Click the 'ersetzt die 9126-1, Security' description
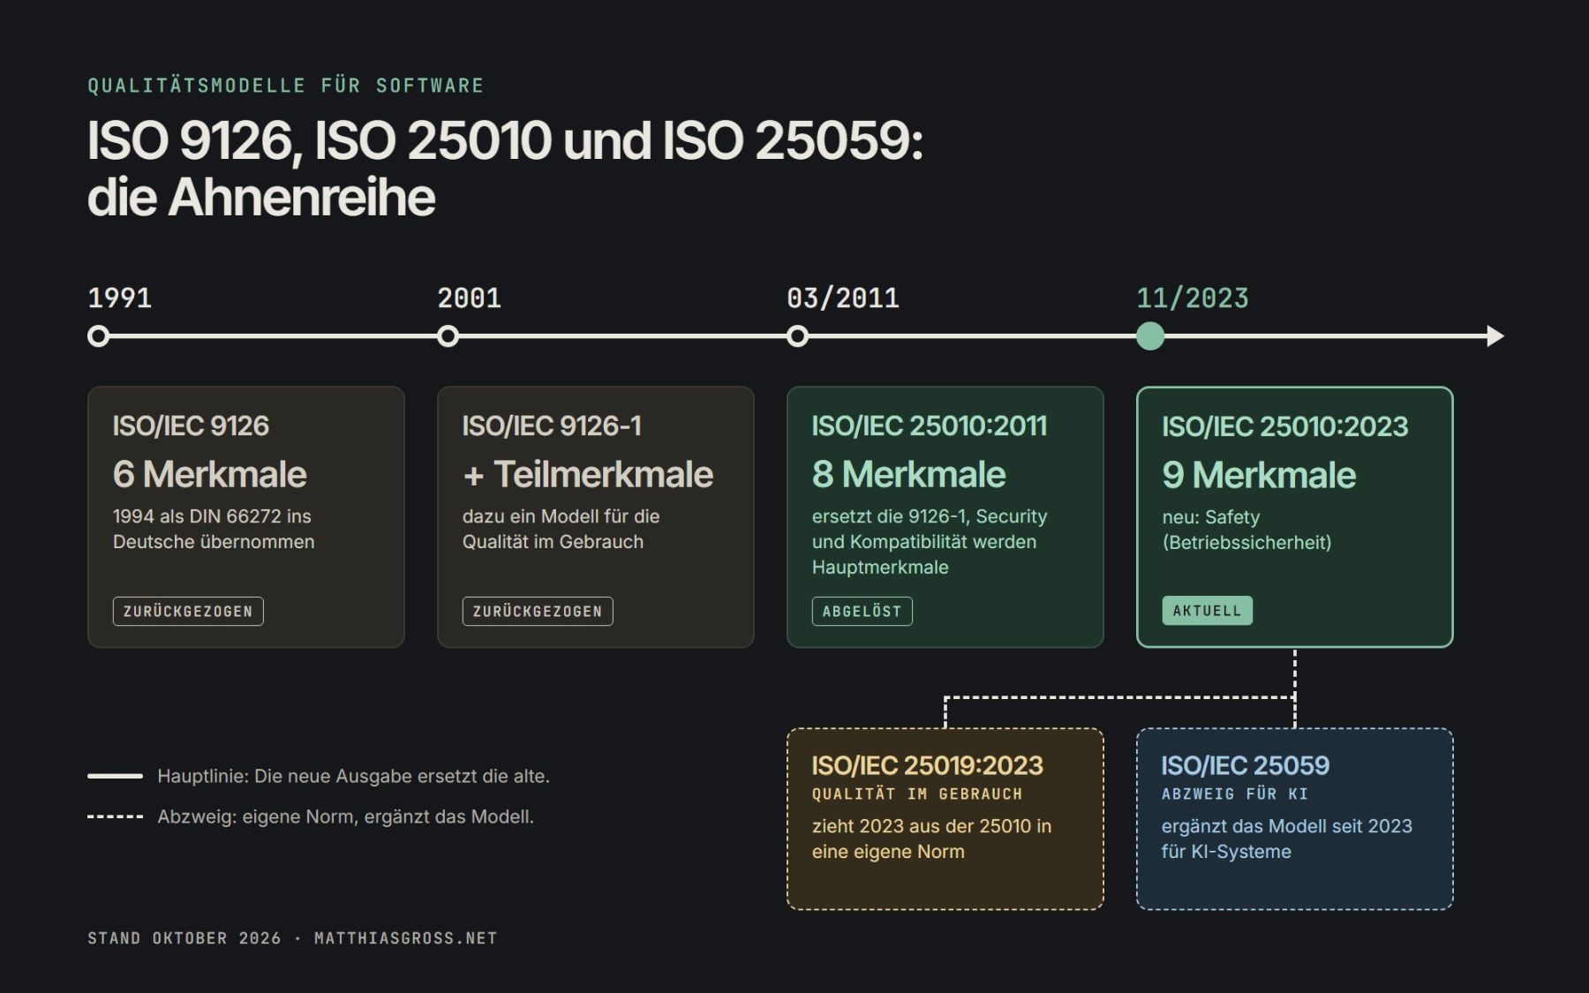Image resolution: width=1589 pixels, height=993 pixels. (x=930, y=542)
